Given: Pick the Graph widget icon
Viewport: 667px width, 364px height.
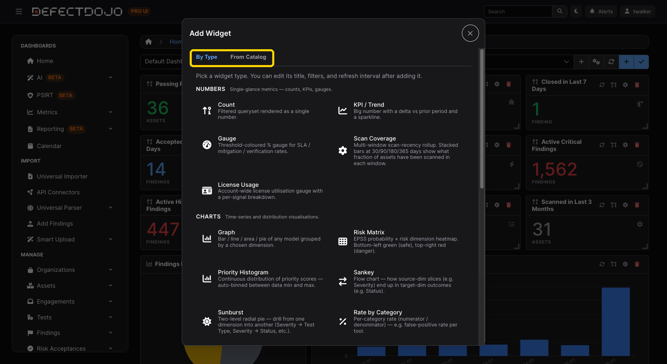Looking at the screenshot, I should pos(207,238).
